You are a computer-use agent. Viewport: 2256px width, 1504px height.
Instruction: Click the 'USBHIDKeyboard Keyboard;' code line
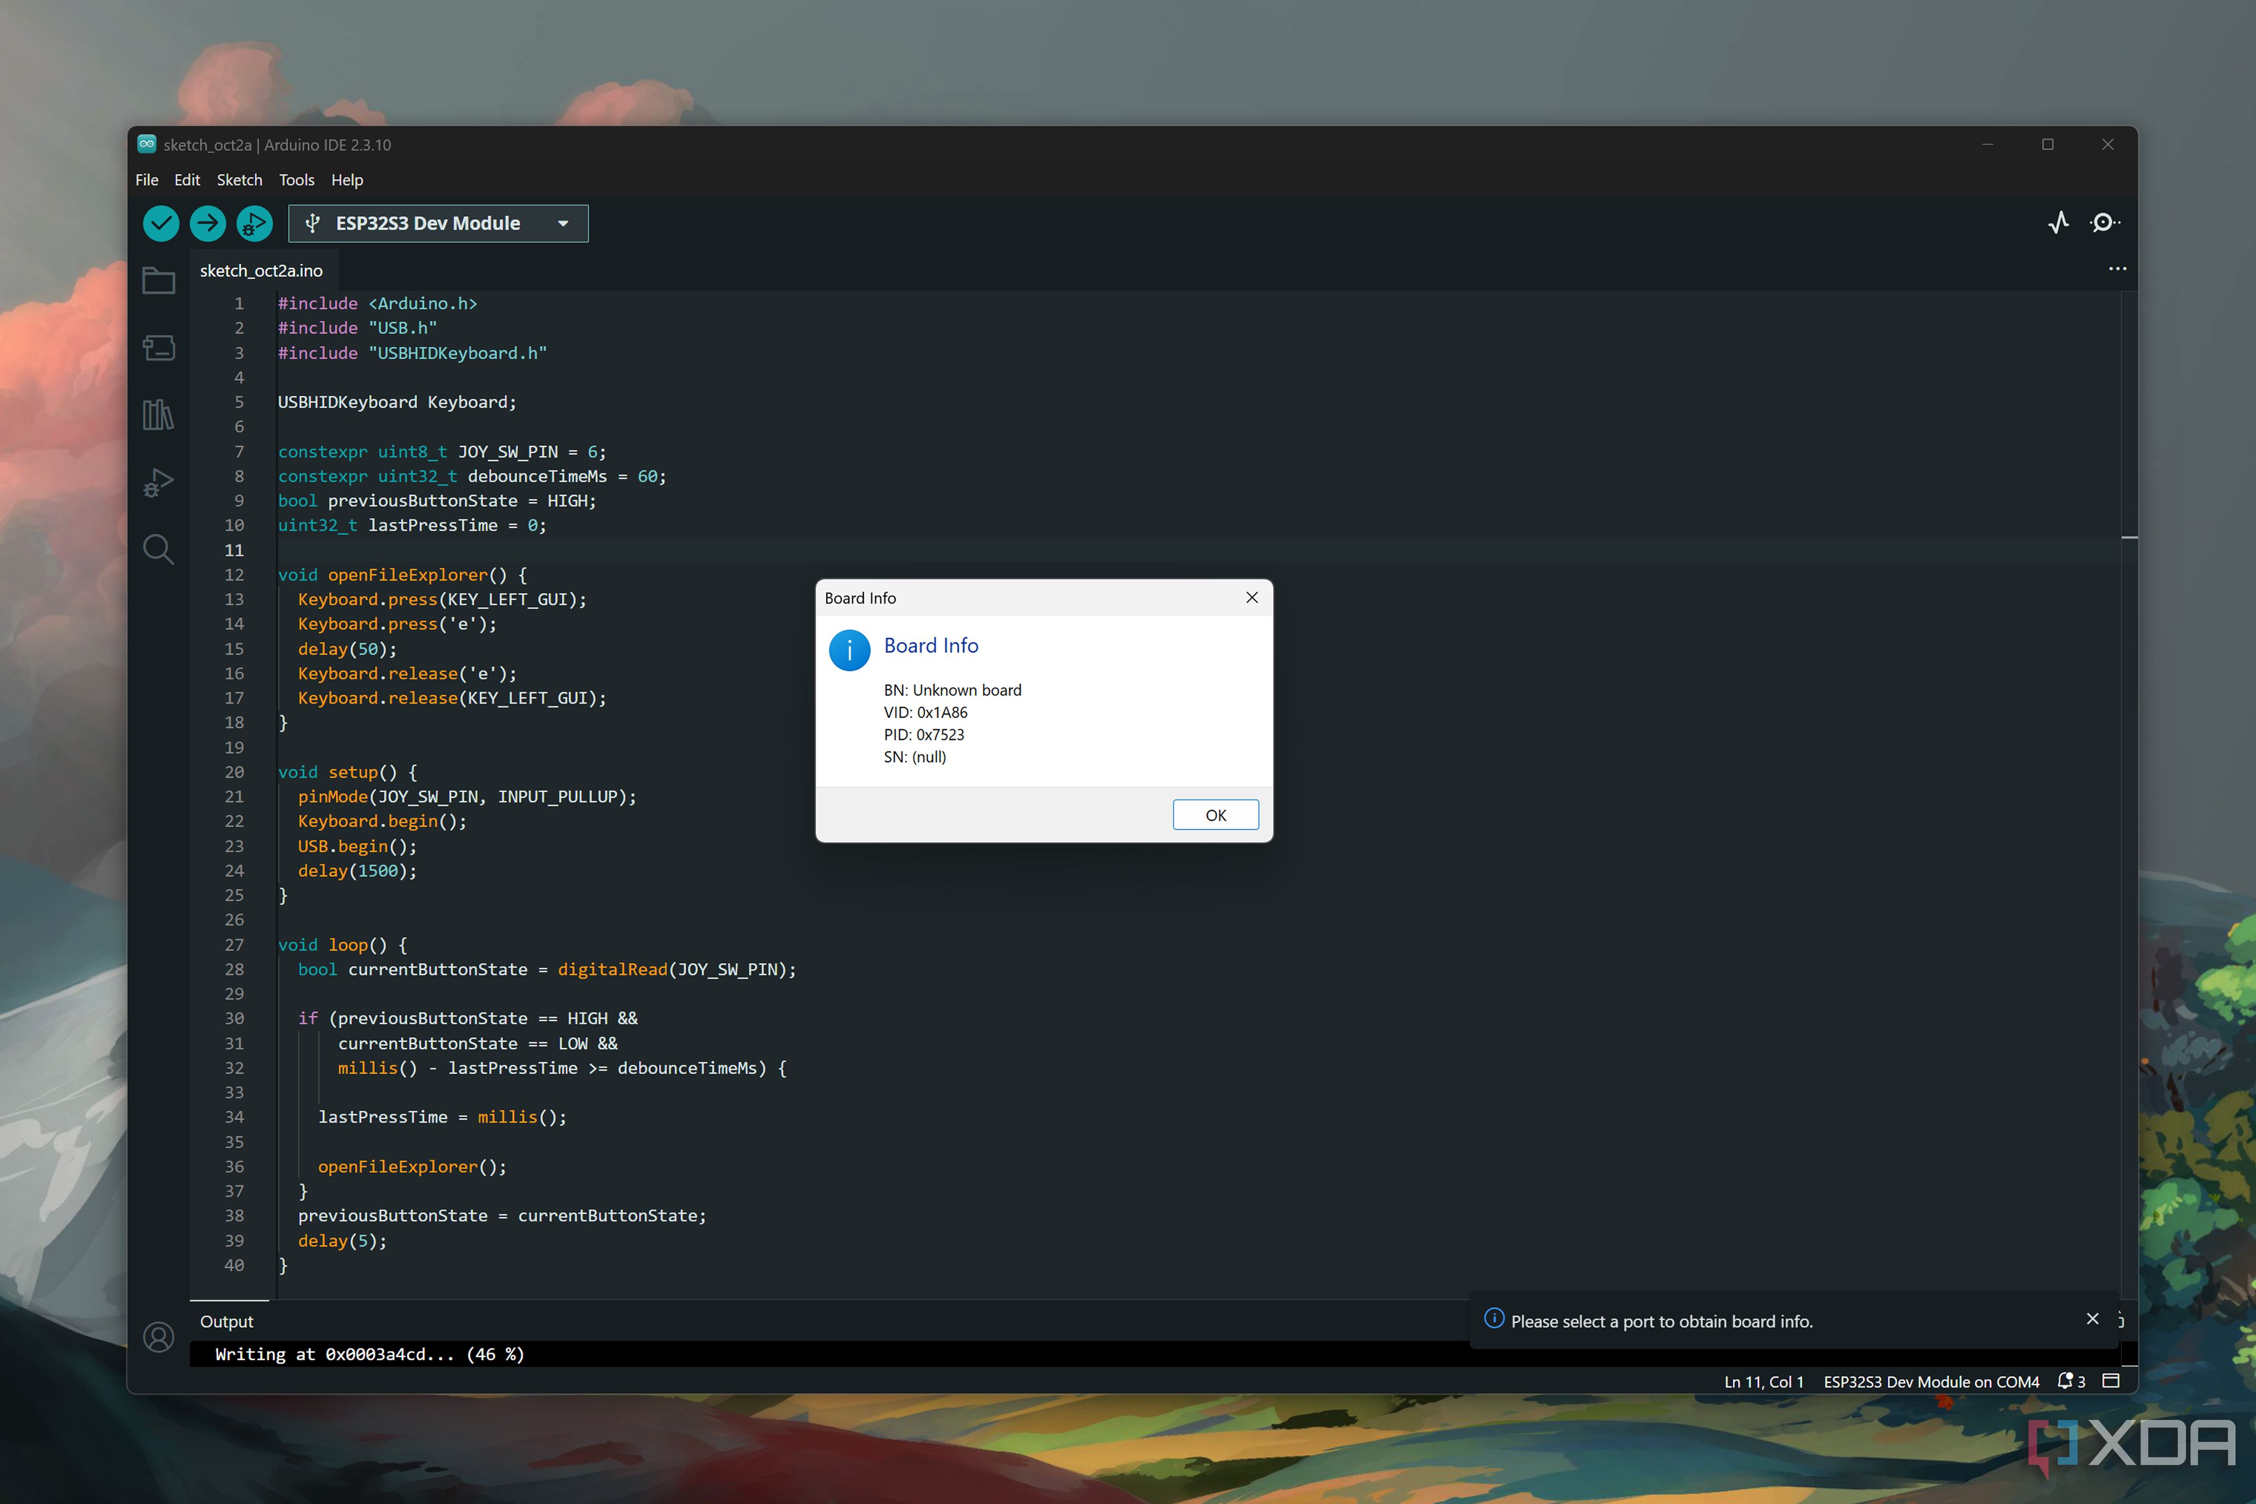pyautogui.click(x=397, y=402)
